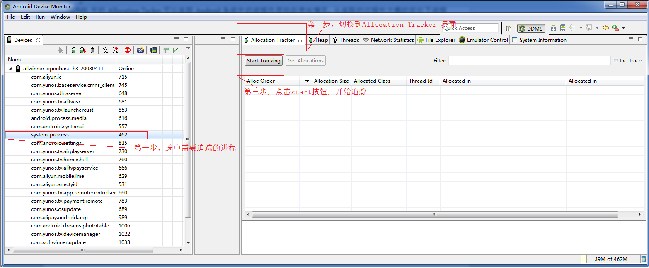649x268 pixels.
Task: Open the External Tools dropdown arrow
Action: point(623,28)
